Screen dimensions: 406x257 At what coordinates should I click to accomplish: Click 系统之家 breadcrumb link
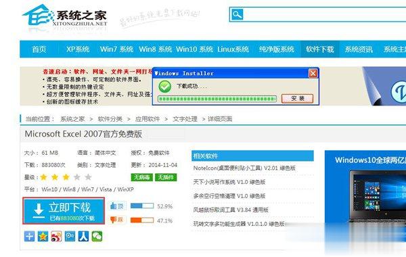[72, 119]
